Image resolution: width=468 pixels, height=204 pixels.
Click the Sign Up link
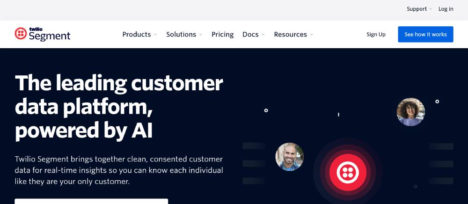[x=376, y=34]
